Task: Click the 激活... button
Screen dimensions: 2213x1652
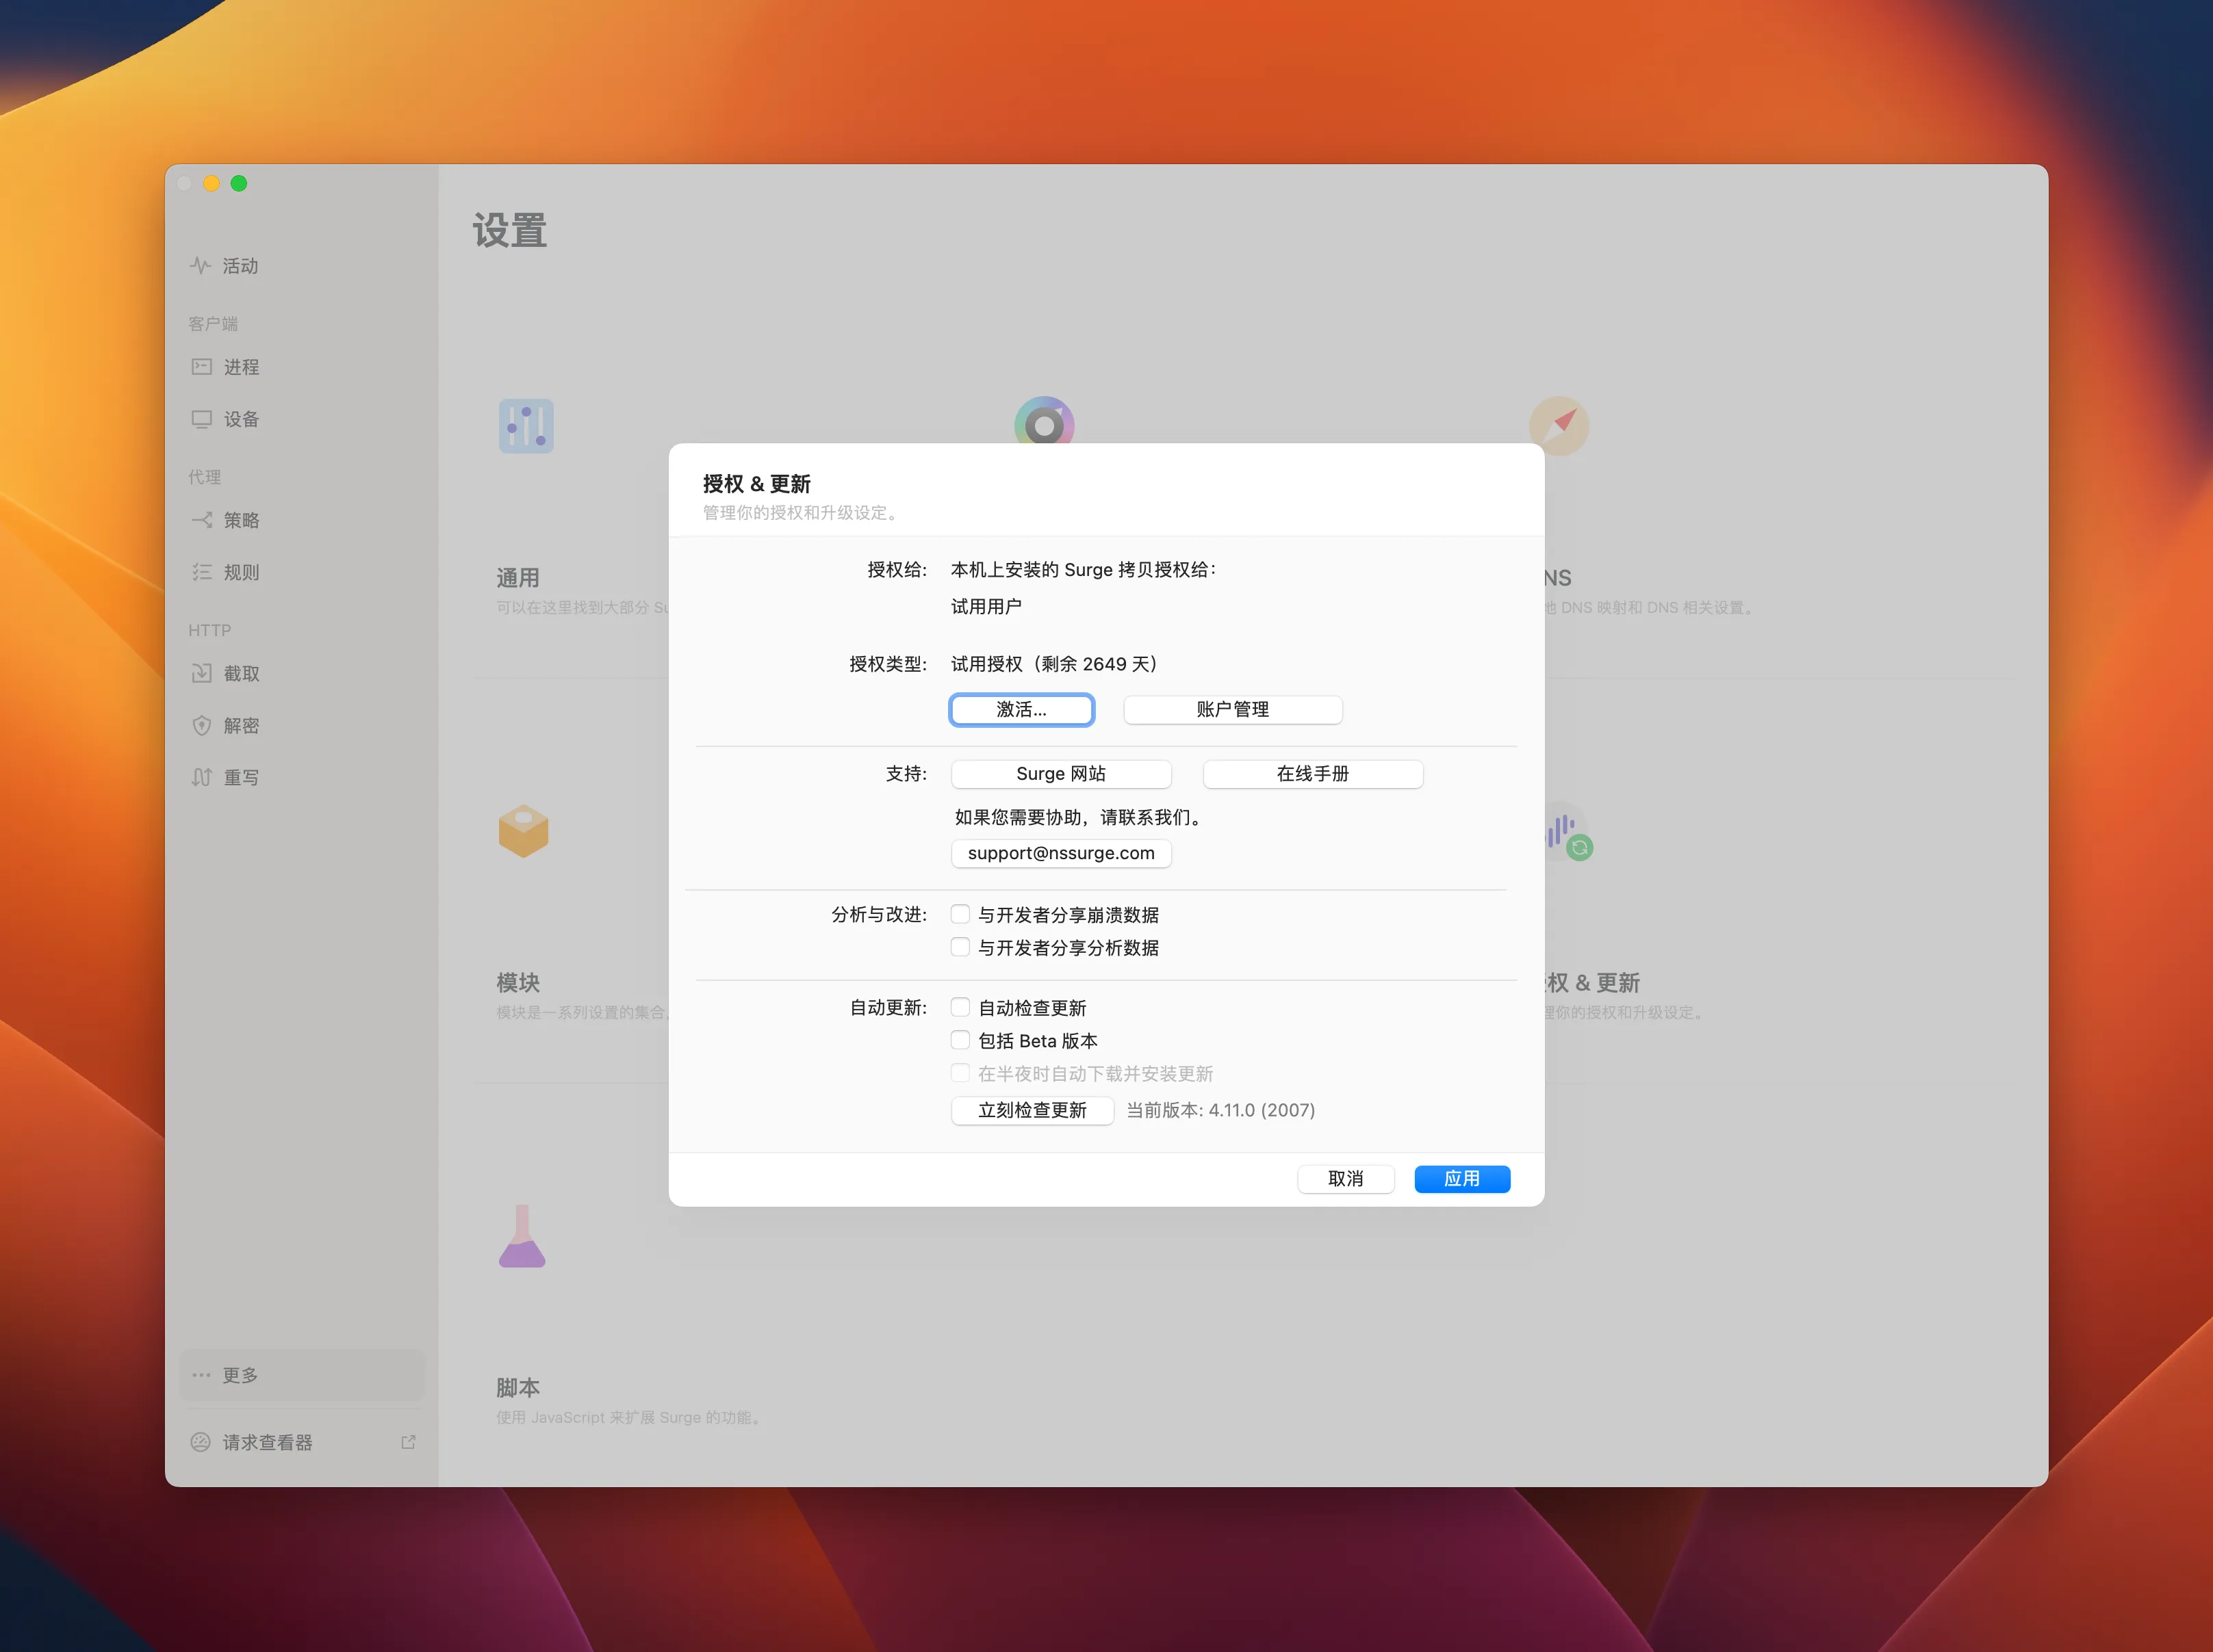Action: point(1021,710)
